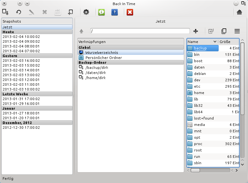The width and height of the screenshot is (248, 183).
Task: Click the refresh snapshots list icon
Action: [19, 12]
